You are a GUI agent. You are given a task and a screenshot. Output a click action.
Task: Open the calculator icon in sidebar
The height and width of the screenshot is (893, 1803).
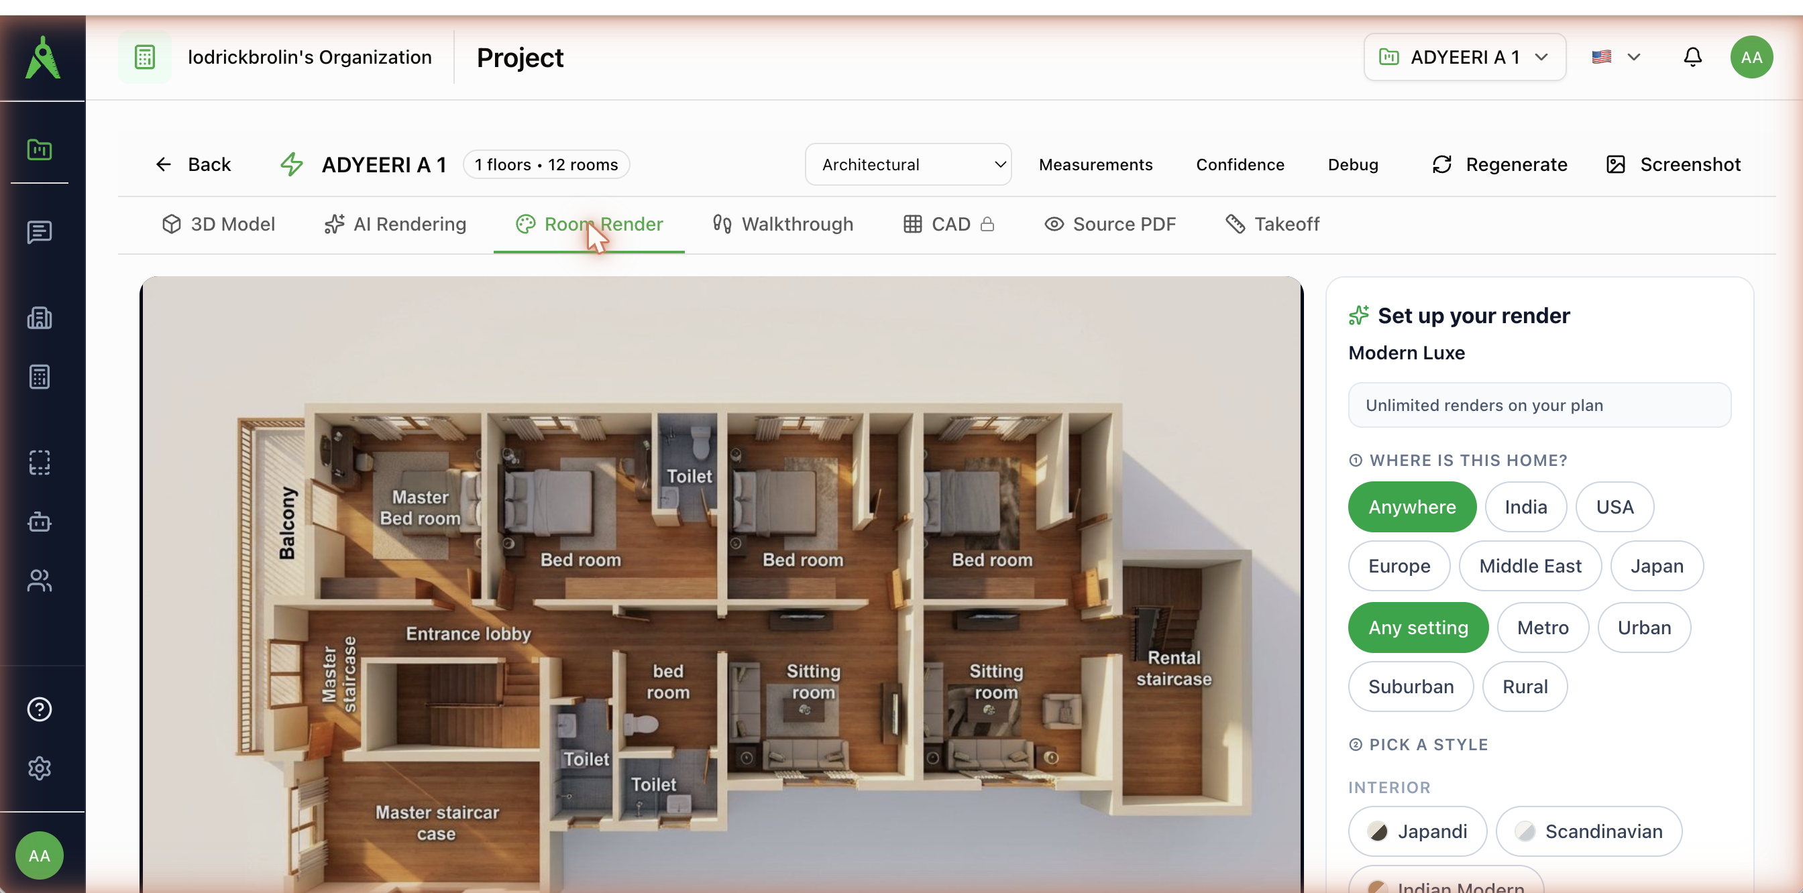pyautogui.click(x=39, y=376)
